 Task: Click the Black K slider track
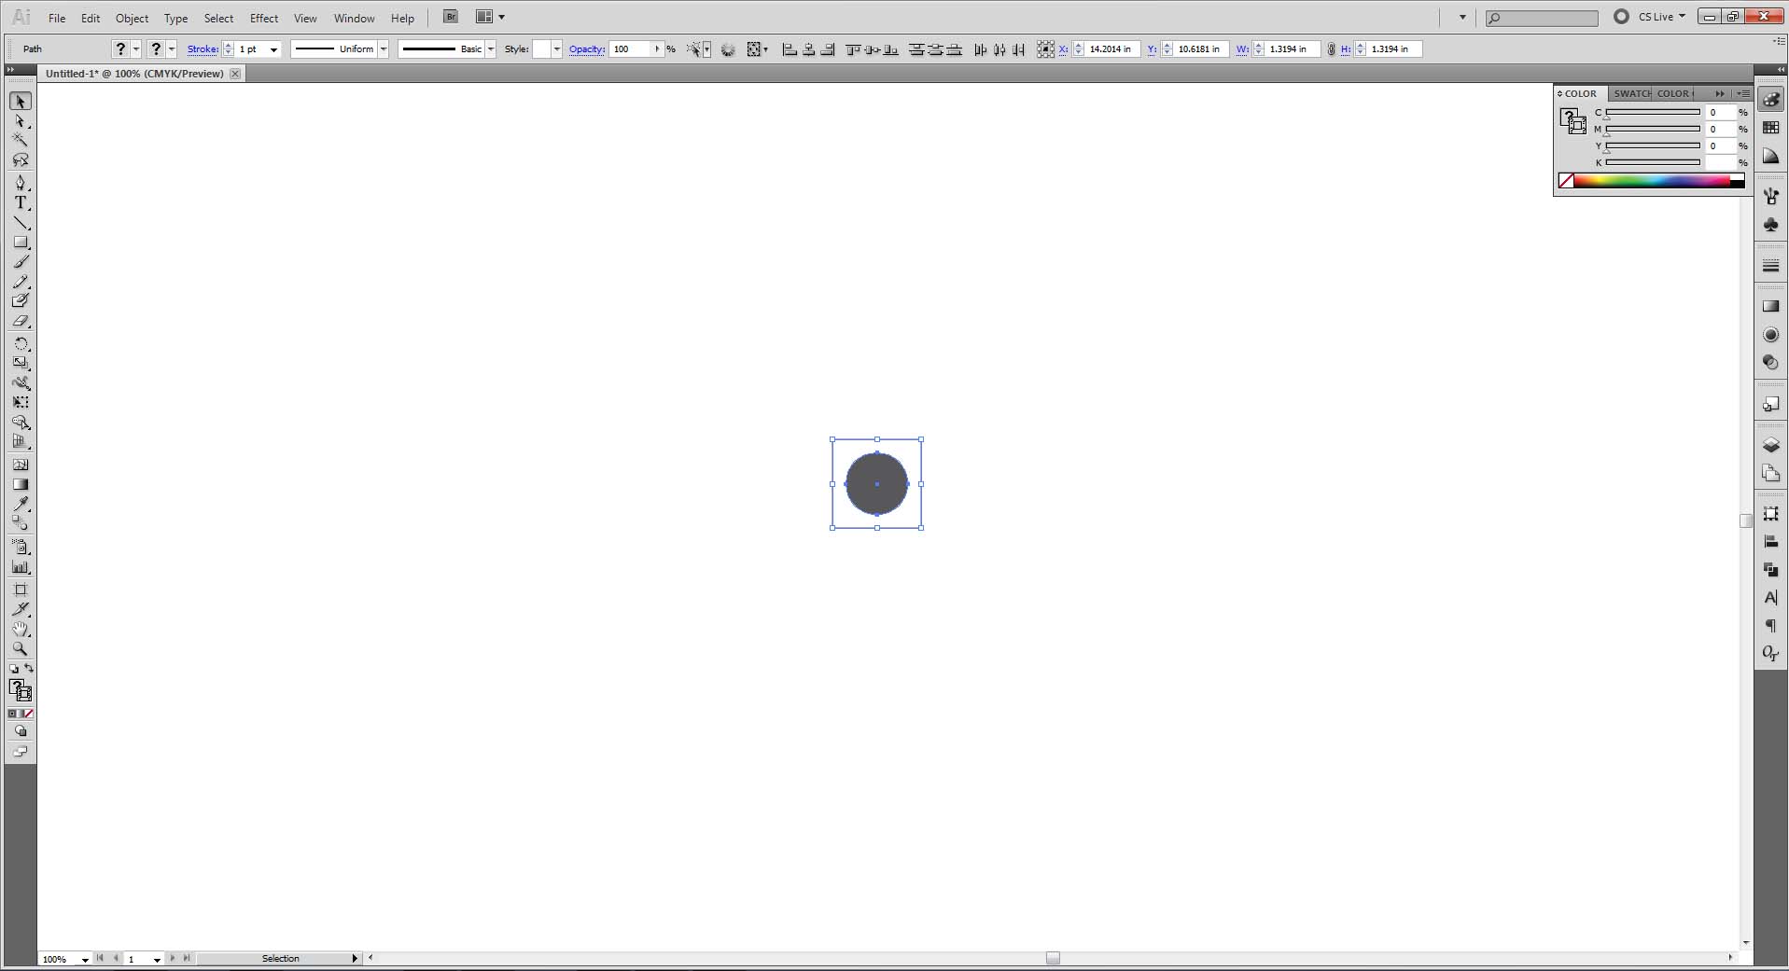pyautogui.click(x=1653, y=162)
